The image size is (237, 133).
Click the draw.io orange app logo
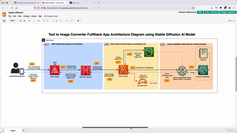tap(4, 14)
